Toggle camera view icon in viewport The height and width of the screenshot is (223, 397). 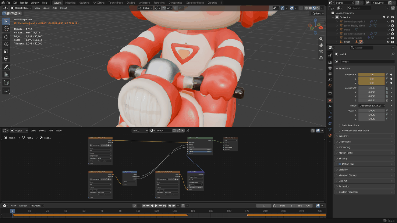[x=321, y=51]
